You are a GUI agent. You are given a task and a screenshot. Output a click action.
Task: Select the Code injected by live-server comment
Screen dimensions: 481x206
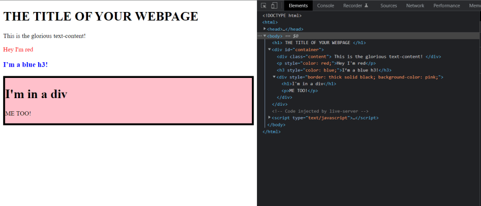[x=320, y=111]
